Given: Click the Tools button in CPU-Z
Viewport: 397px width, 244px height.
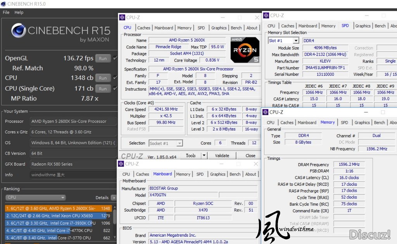Looking at the screenshot, I should [191, 155].
